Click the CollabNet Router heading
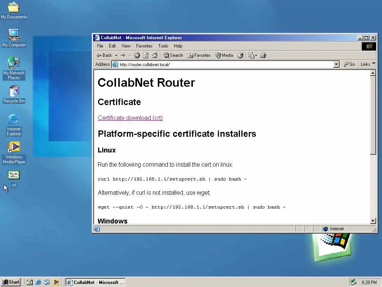Viewport: 382px width, 287px height. click(146, 83)
